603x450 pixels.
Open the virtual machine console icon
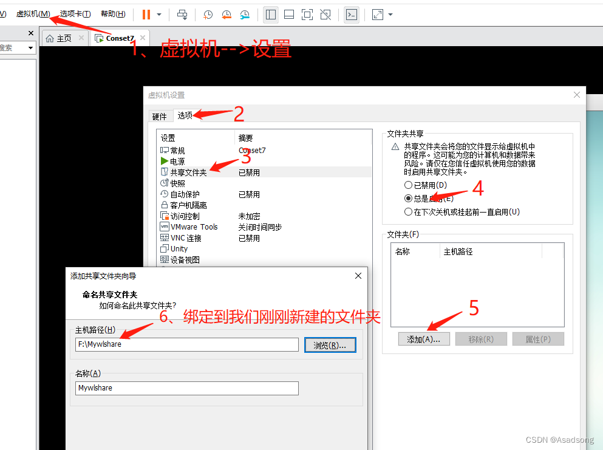click(x=351, y=14)
